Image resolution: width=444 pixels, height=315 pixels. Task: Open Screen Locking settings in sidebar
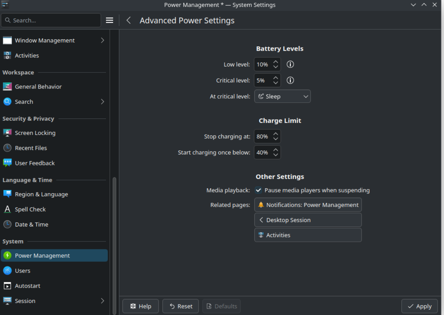35,133
